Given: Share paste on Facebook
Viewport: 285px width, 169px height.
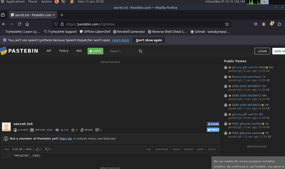Looking at the screenshot, I should point(213,124).
